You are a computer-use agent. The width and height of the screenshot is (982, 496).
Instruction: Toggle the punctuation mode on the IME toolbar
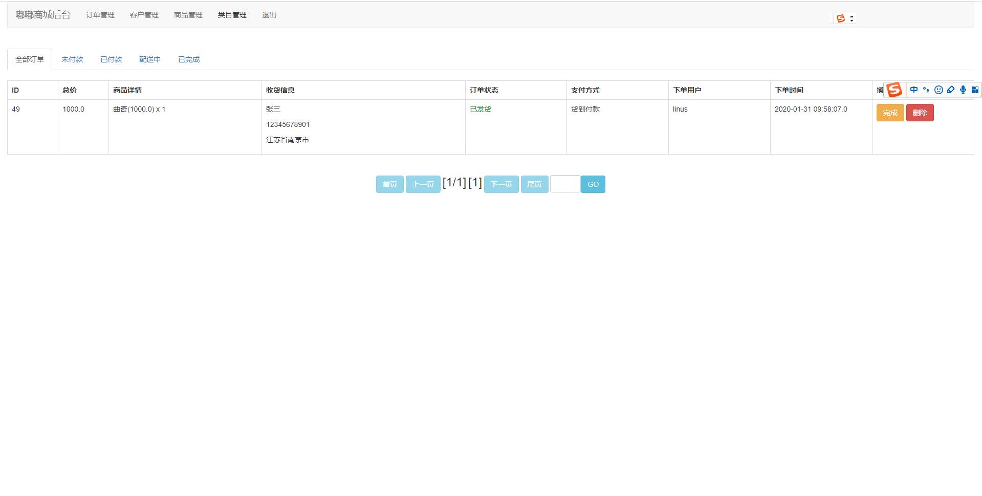[x=926, y=90]
